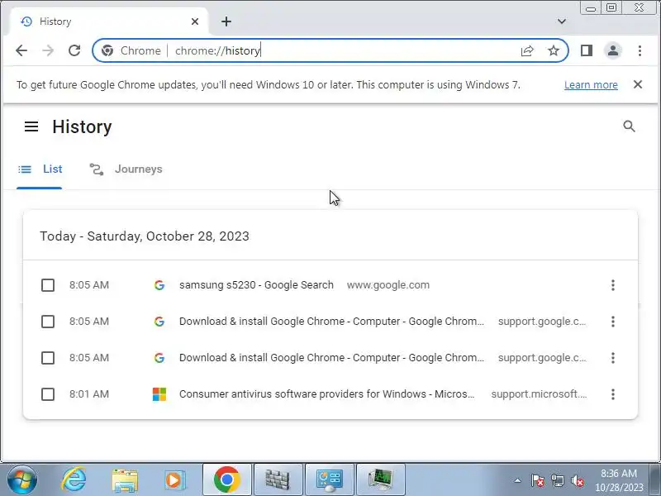Image resolution: width=661 pixels, height=496 pixels.
Task: Open the resource monitor taskbar icon
Action: click(381, 480)
